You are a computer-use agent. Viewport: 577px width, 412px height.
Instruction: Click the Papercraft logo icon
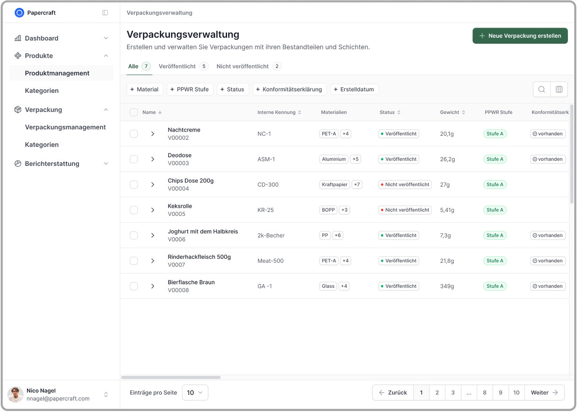click(19, 13)
